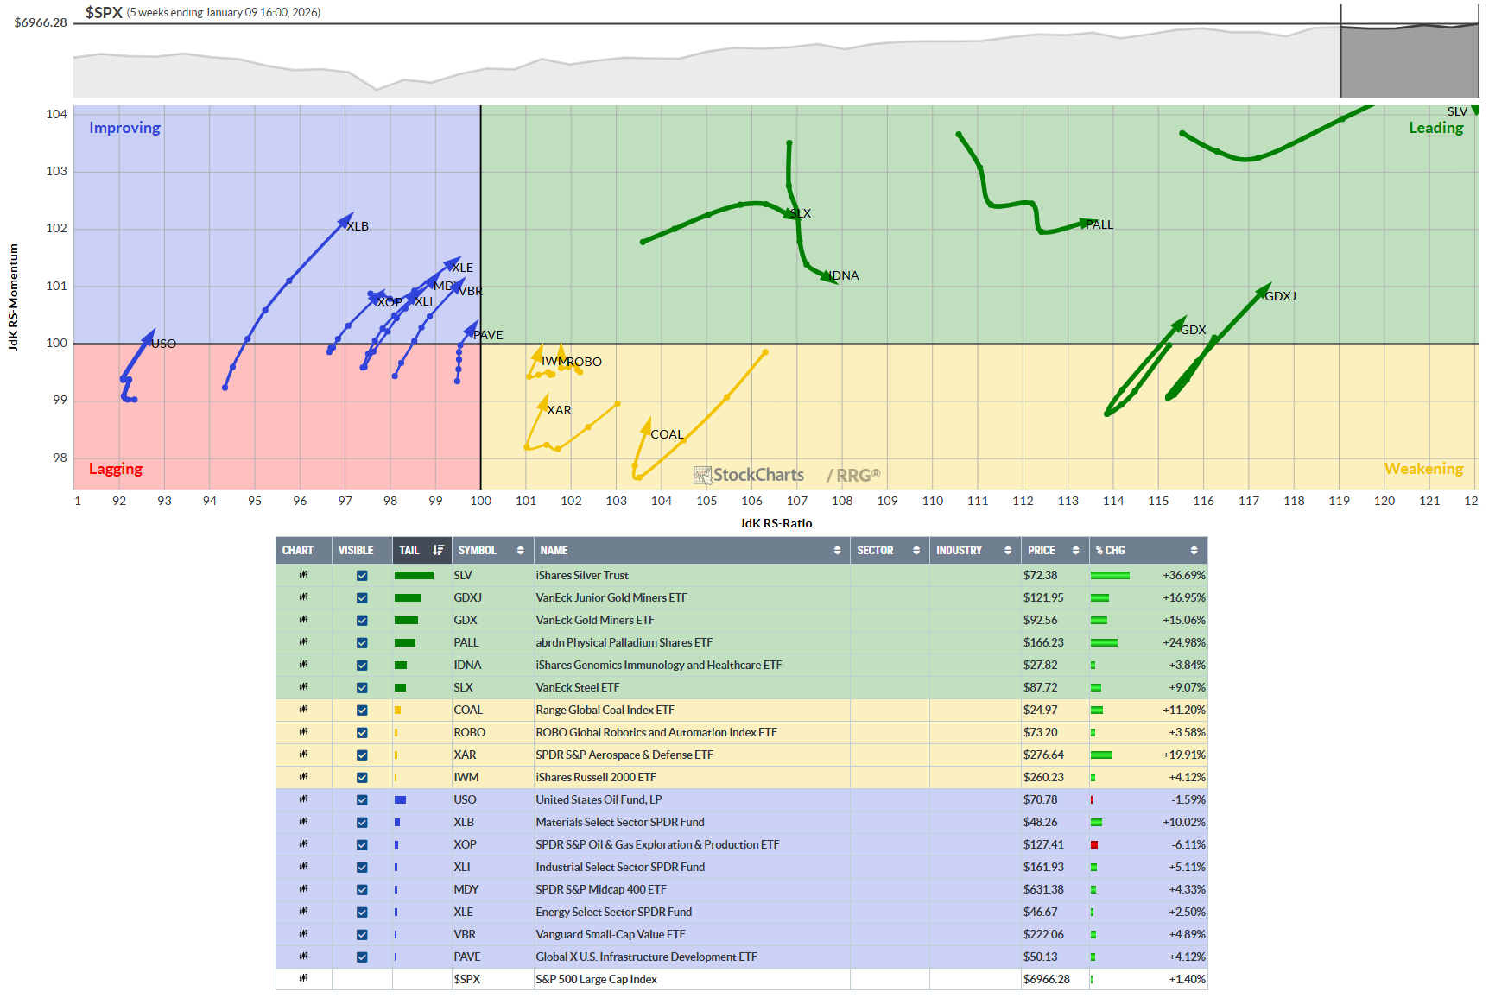Screen dimensions: 1489x998
Task: Hide USO using its visible checkbox
Action: pyautogui.click(x=362, y=800)
